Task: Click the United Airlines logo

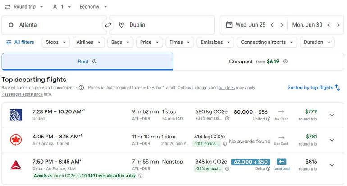Action: click(x=16, y=115)
